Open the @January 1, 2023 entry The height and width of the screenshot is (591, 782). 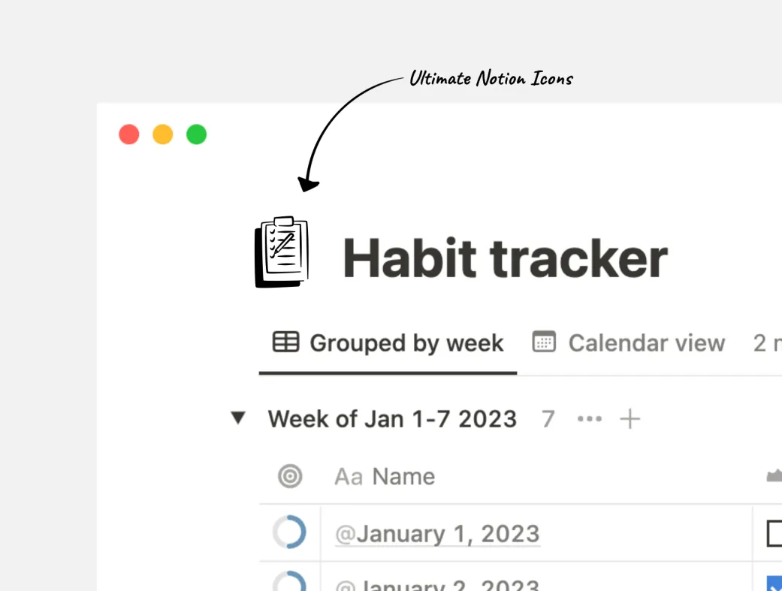438,534
